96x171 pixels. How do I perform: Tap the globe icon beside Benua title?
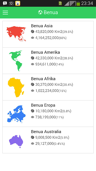[40, 12]
